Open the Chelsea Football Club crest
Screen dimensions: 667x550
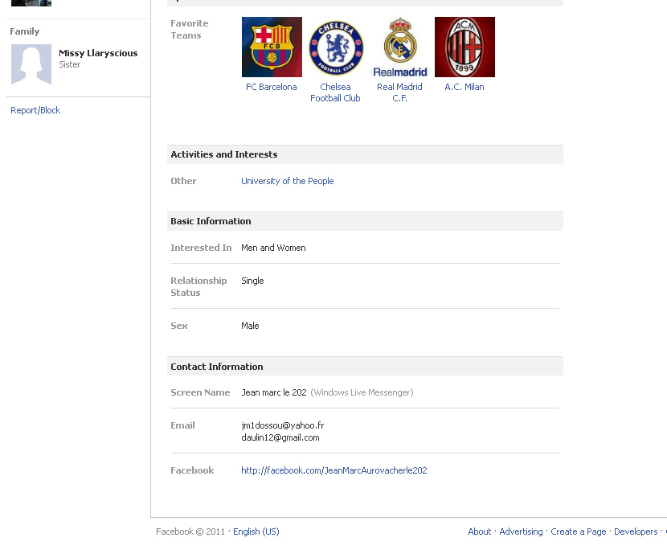click(336, 47)
